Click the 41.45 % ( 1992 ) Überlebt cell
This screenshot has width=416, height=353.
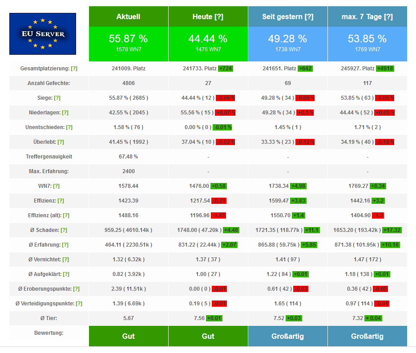[x=129, y=142]
